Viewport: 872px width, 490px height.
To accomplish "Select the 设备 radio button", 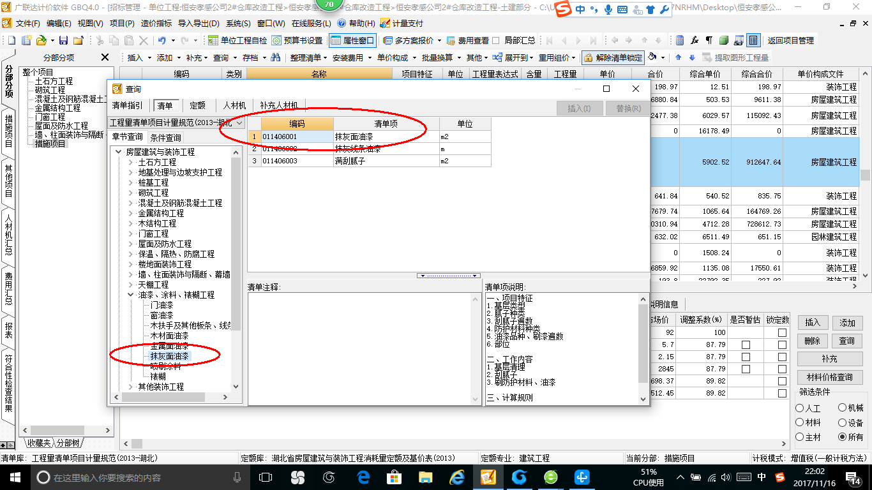I will pyautogui.click(x=843, y=422).
